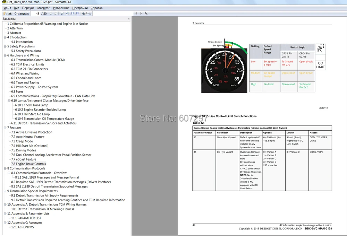Open the Файл menu
This screenshot has width=347, height=236.
pos(7,8)
